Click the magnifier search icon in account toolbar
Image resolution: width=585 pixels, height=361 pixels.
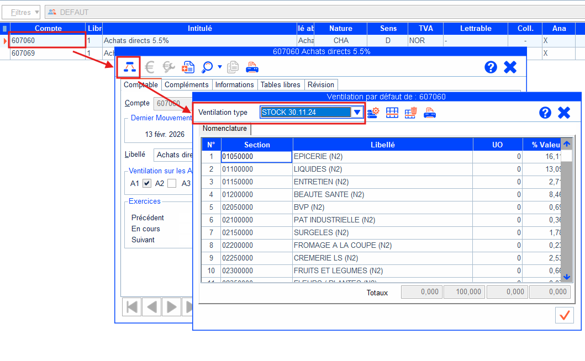207,67
